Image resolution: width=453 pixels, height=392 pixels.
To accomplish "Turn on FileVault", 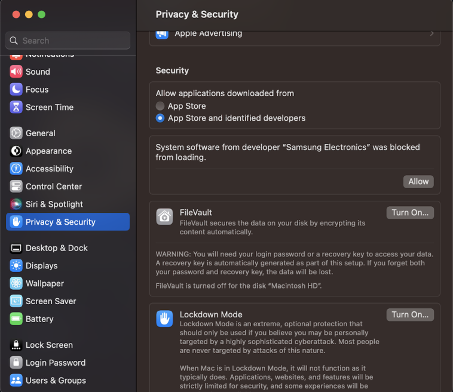I will (410, 213).
